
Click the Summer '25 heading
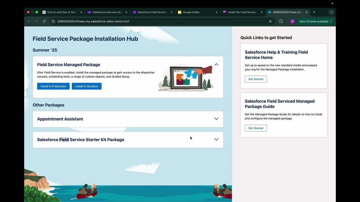point(45,50)
